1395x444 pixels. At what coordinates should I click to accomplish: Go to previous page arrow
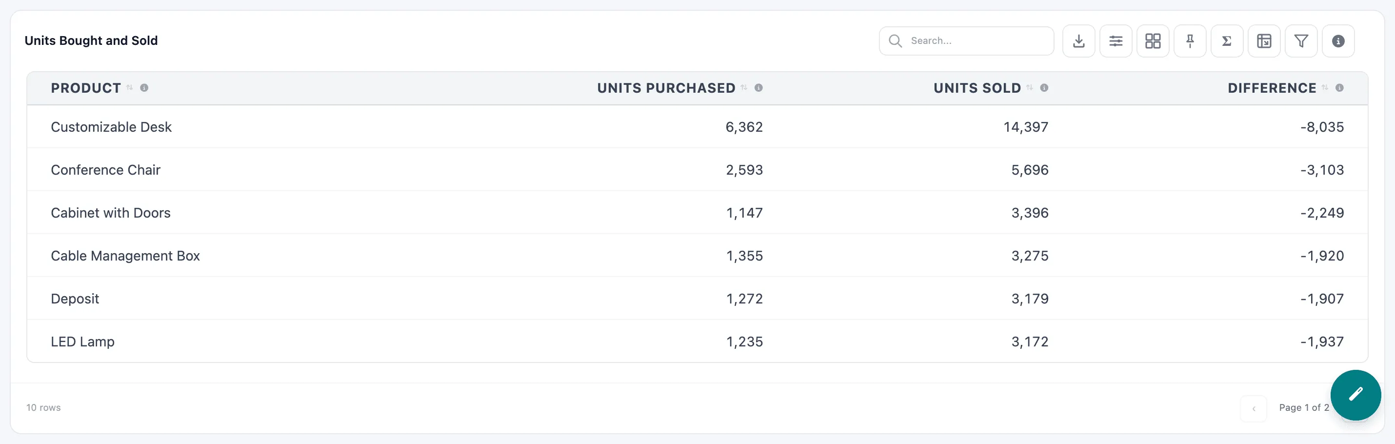(1254, 408)
